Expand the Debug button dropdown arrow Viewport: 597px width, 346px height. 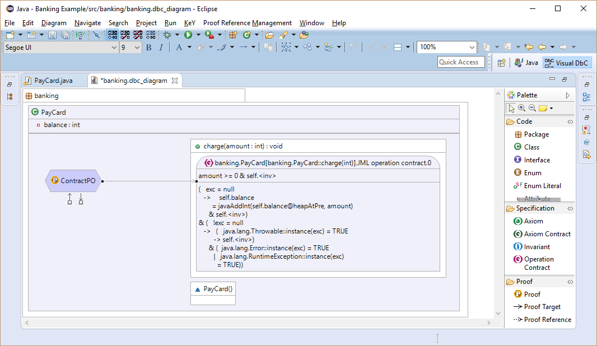(x=177, y=35)
